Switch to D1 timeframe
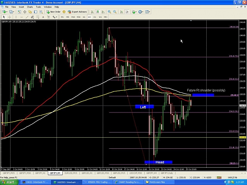 point(95,17)
